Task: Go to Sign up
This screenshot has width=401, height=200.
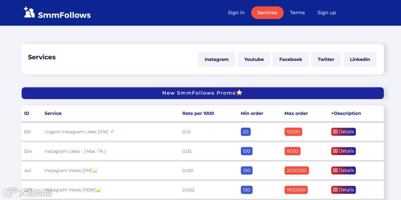Action: point(327,13)
